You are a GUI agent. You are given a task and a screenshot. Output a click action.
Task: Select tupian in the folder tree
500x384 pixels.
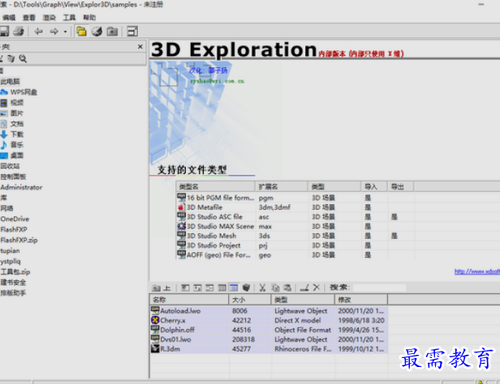pos(10,250)
